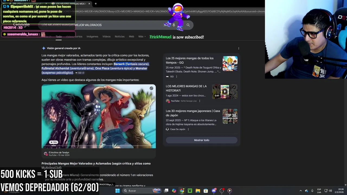Viewport: 347px width, 195px height.
Task: Click the corner icon on the manga video
Action: click(151, 88)
